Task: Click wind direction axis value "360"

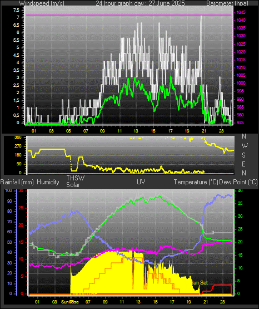Action: (x=18, y=138)
